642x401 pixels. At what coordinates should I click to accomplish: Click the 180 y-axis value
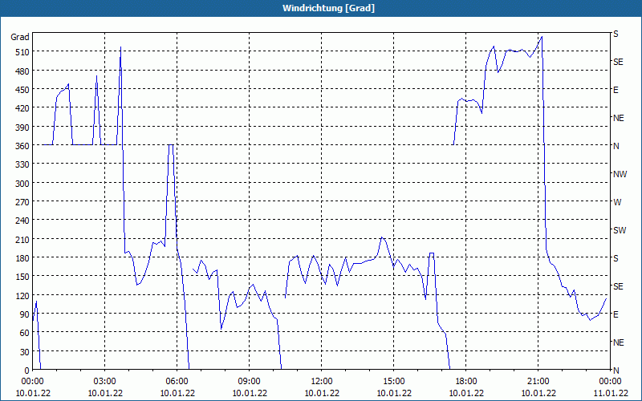coord(22,258)
